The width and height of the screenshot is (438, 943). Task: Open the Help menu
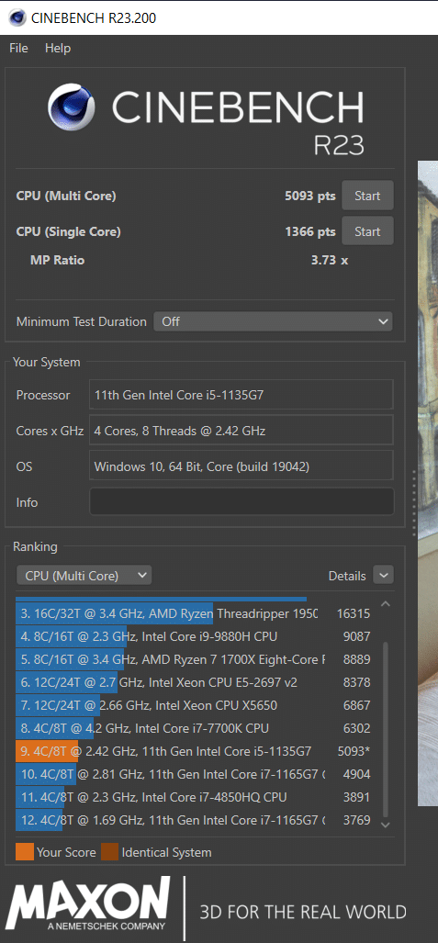(58, 48)
